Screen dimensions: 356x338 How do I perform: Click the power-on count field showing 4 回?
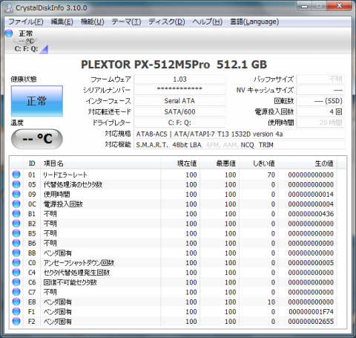(x=320, y=112)
